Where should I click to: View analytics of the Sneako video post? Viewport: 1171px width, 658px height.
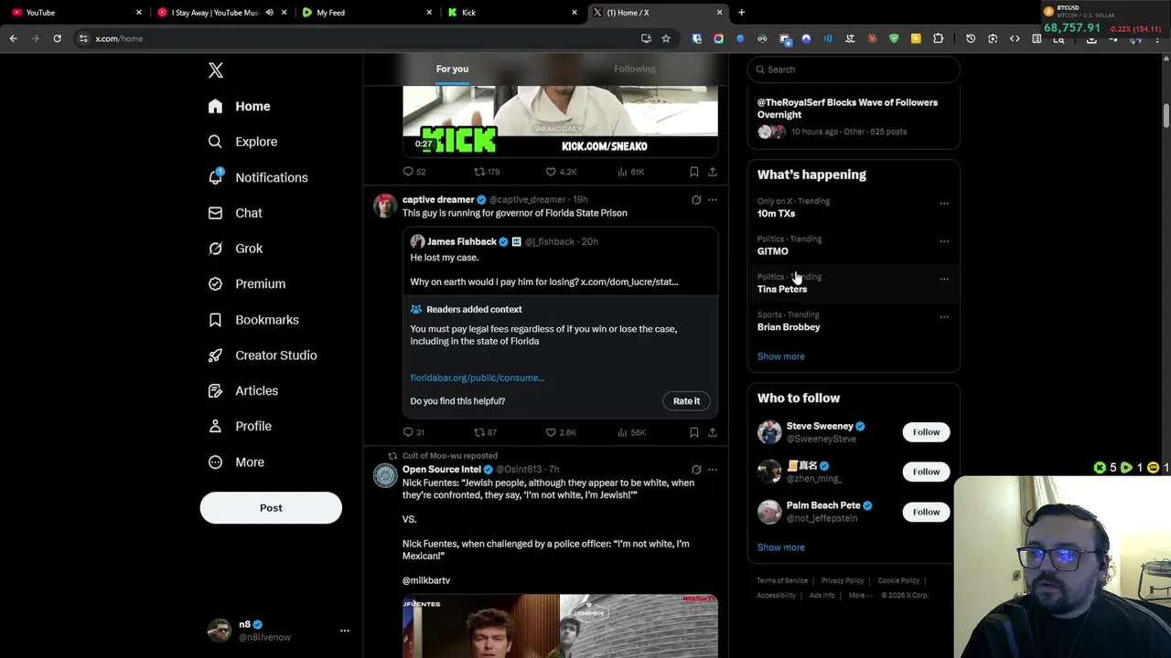[631, 172]
